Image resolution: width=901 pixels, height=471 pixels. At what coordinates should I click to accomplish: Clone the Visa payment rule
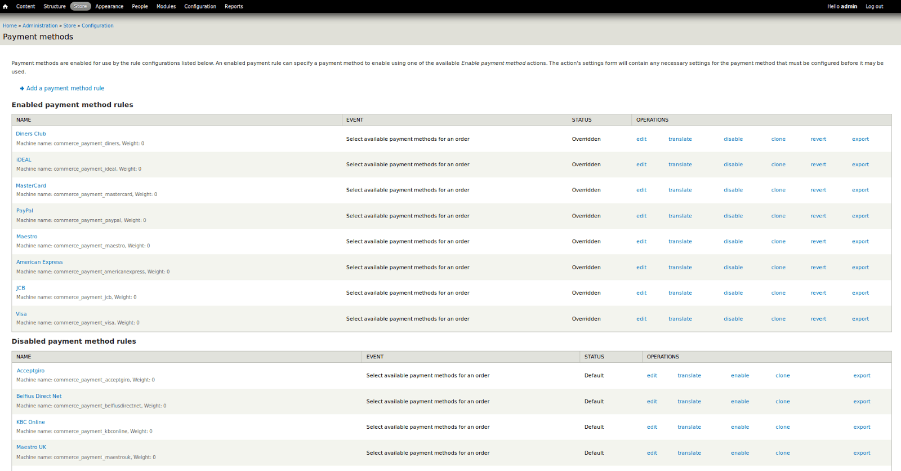pyautogui.click(x=778, y=319)
